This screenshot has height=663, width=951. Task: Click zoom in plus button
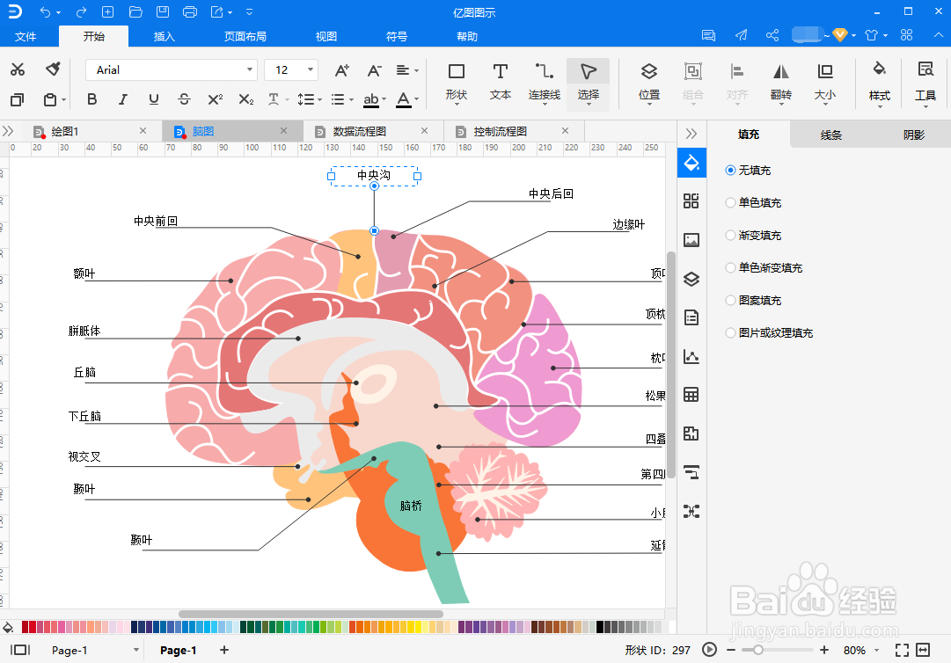pos(823,651)
